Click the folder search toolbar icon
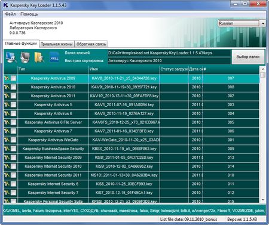Screen dimensions: 269x225 click(x=39, y=57)
